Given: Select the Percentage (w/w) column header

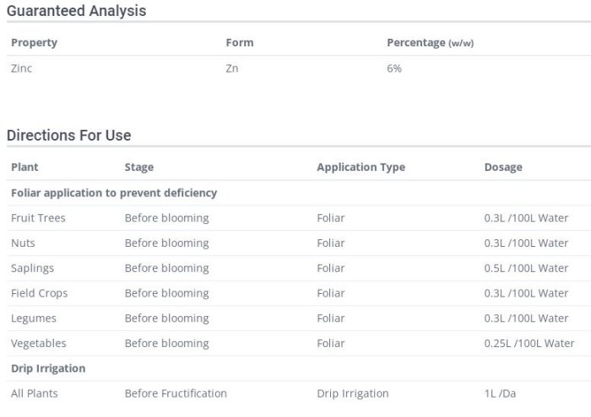Looking at the screenshot, I should [x=430, y=42].
